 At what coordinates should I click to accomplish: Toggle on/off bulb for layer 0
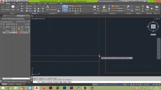(x=12, y=29)
